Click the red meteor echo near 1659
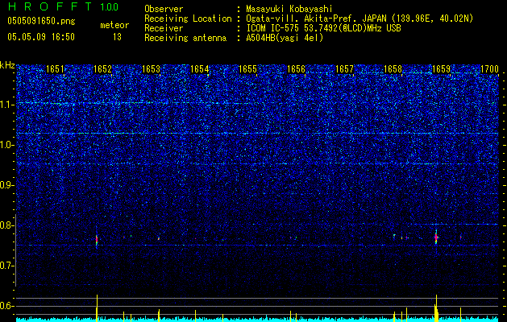The width and height of the screenshot is (507, 322). (x=436, y=238)
